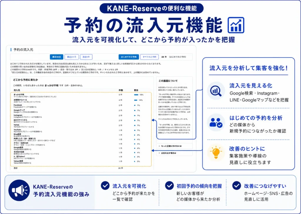Switch to すべてのご予約 filter
Image resolution: width=301 pixels, height=214 pixels.
[x=149, y=57]
